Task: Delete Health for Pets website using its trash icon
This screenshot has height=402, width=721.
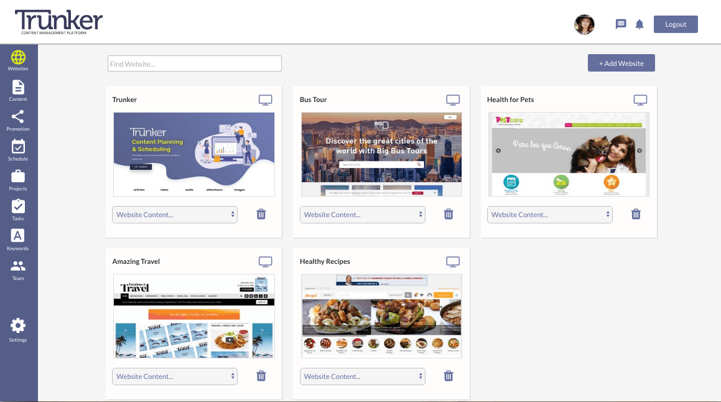Action: click(x=636, y=214)
